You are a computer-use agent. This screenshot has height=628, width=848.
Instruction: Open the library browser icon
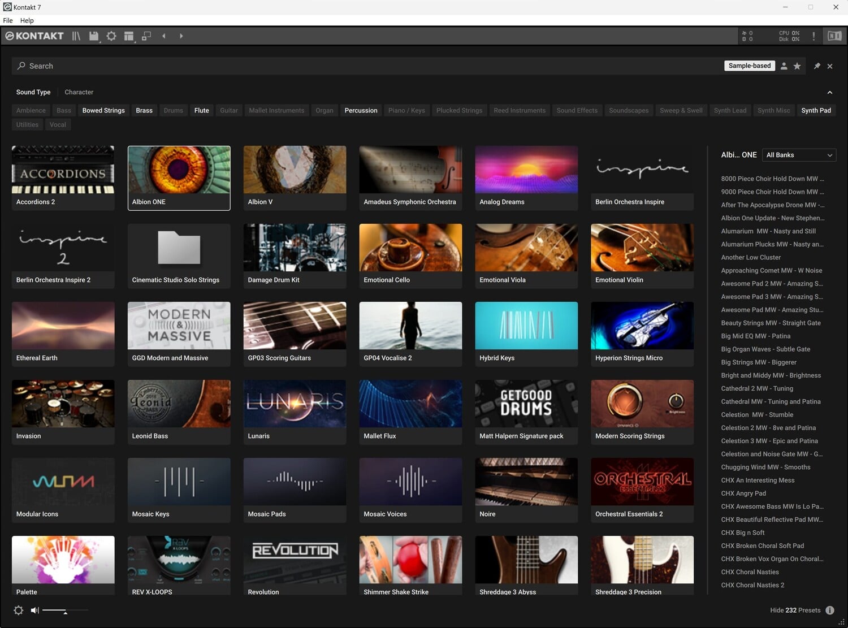coord(76,36)
